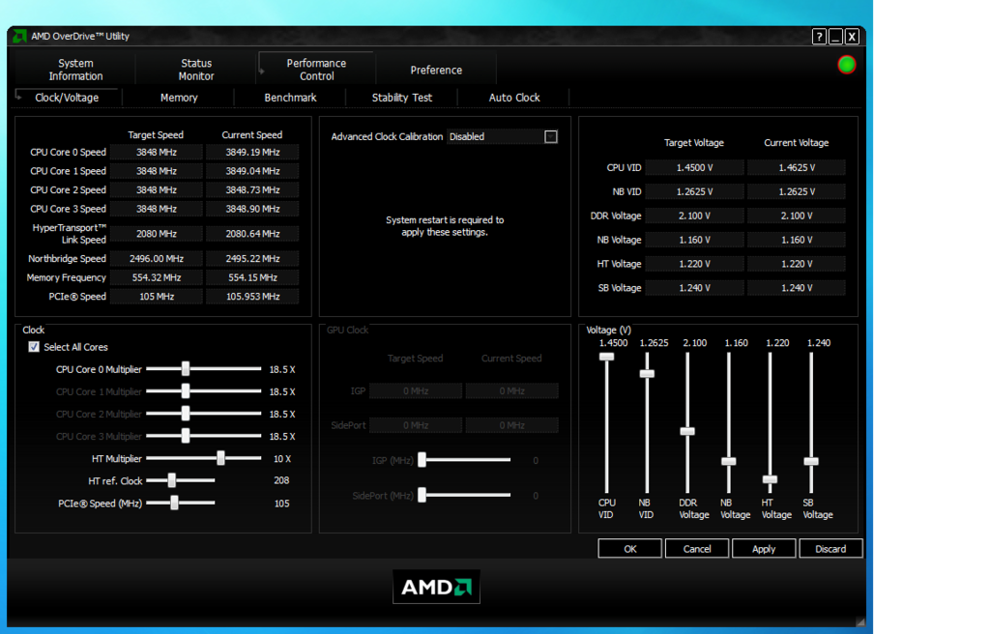Select the Performance Control tab

pos(316,70)
